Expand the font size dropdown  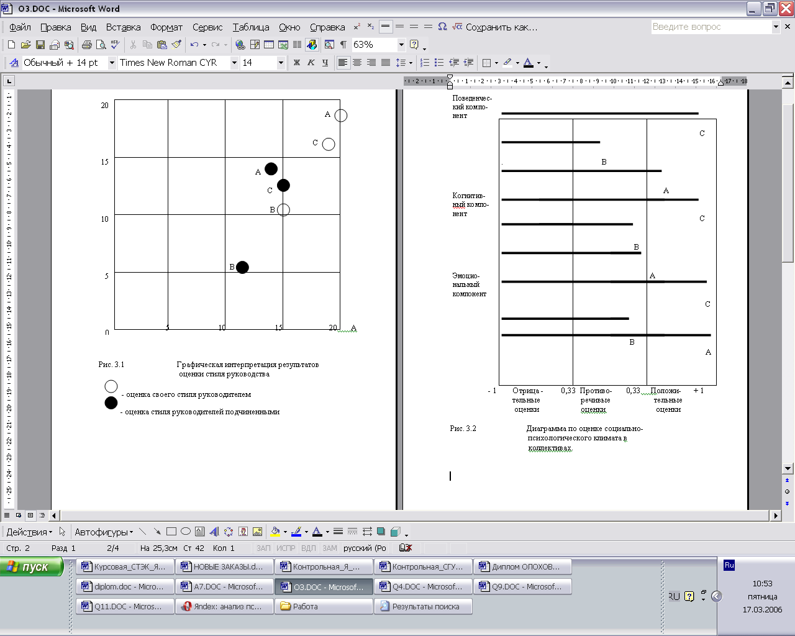[281, 63]
